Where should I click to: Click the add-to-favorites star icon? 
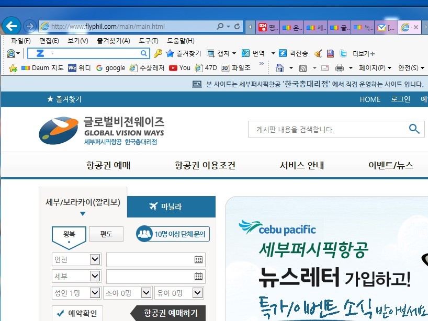click(13, 68)
